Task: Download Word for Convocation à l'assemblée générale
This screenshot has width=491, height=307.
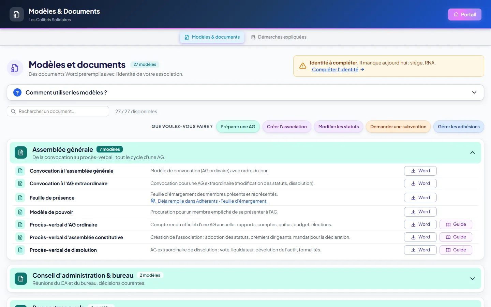Action: pyautogui.click(x=420, y=171)
